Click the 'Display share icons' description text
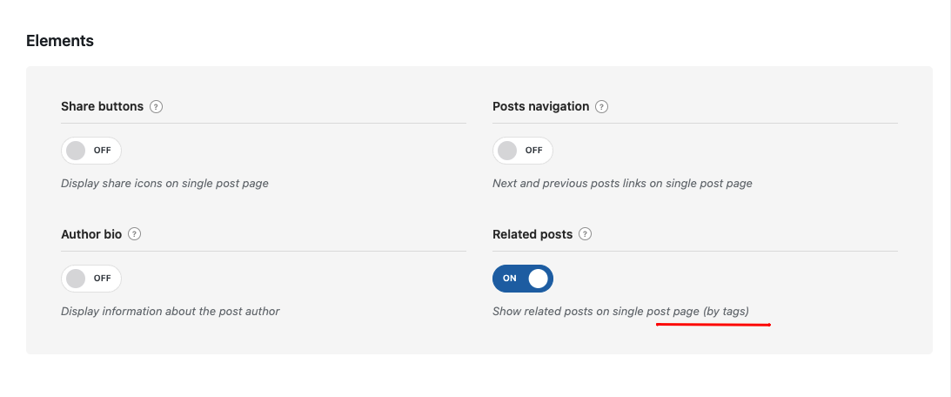Image resolution: width=951 pixels, height=397 pixels. [164, 184]
